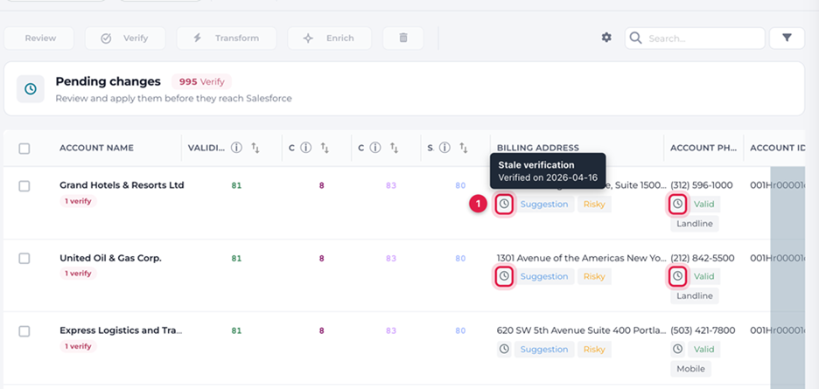Click score 80 in United Oil row
The height and width of the screenshot is (389, 819).
(x=460, y=259)
